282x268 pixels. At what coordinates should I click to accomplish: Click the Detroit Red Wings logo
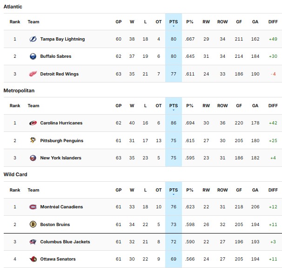click(x=33, y=74)
